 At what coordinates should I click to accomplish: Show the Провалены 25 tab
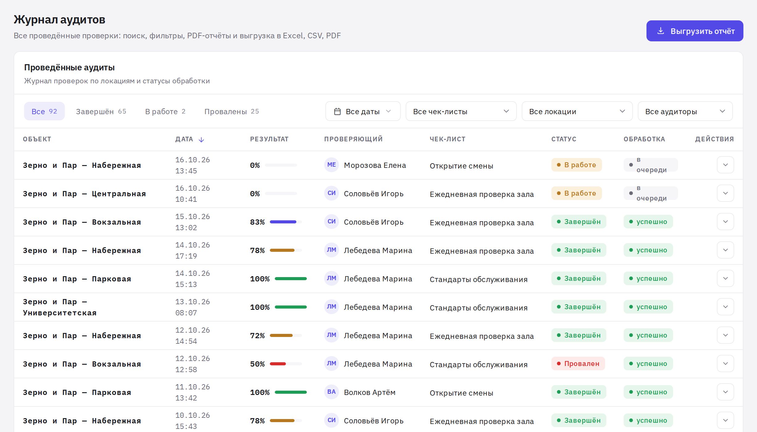click(232, 111)
